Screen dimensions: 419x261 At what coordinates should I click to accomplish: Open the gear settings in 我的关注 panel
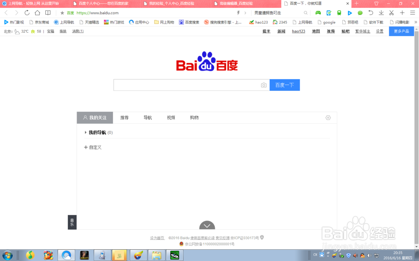pyautogui.click(x=328, y=118)
